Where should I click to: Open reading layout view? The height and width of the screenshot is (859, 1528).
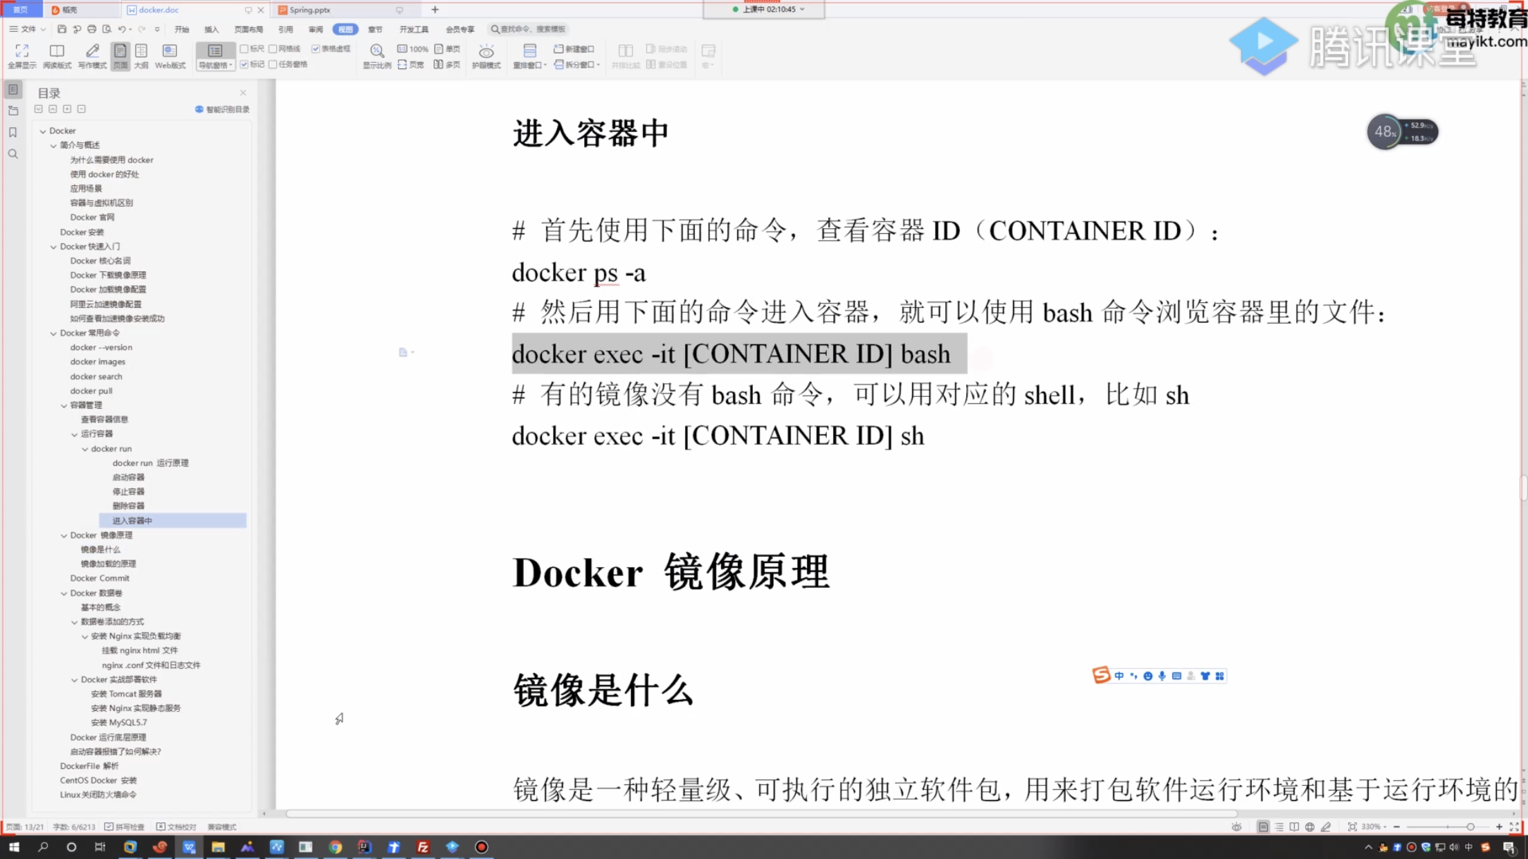click(57, 56)
